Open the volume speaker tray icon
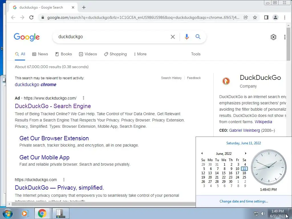The image size is (292, 219). click(263, 214)
